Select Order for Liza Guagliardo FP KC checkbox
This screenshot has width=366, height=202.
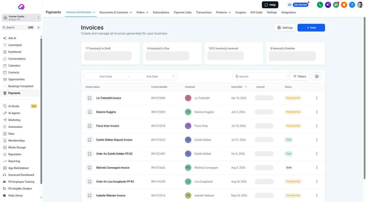click(89, 182)
